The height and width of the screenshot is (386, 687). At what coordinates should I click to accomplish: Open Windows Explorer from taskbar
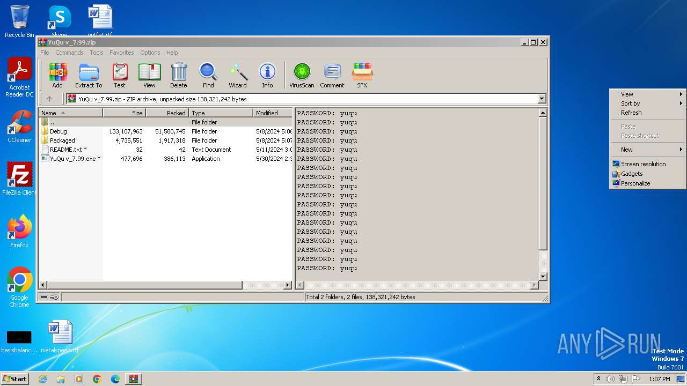point(61,379)
